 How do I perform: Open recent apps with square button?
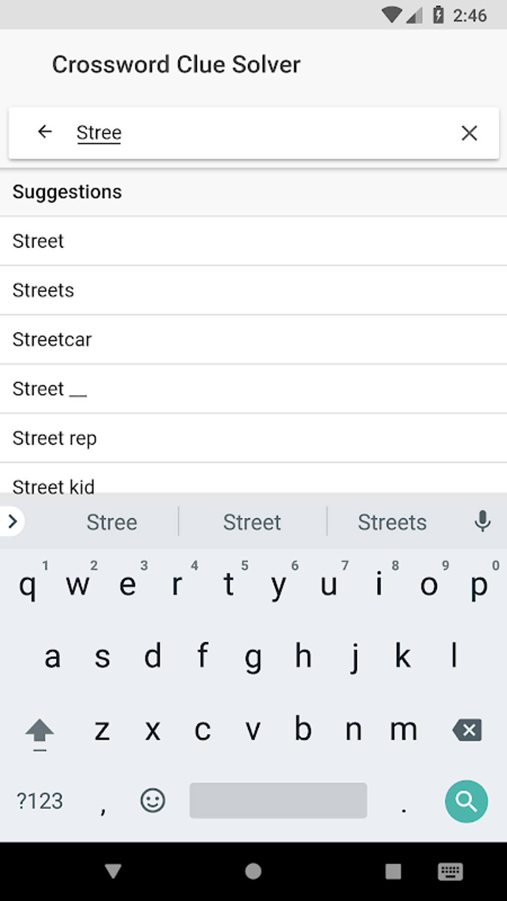tap(393, 871)
